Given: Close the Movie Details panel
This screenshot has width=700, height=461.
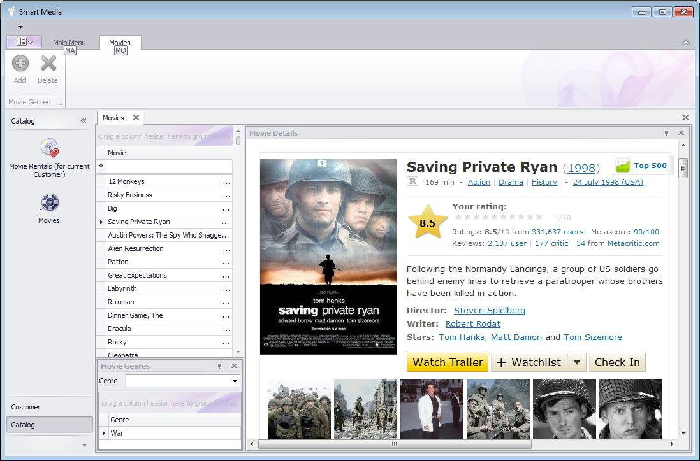Looking at the screenshot, I should 682,133.
